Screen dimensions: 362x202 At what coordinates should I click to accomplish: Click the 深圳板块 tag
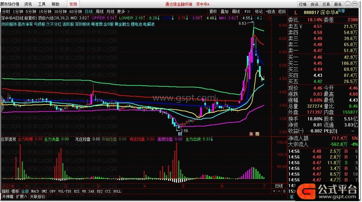(82, 24)
